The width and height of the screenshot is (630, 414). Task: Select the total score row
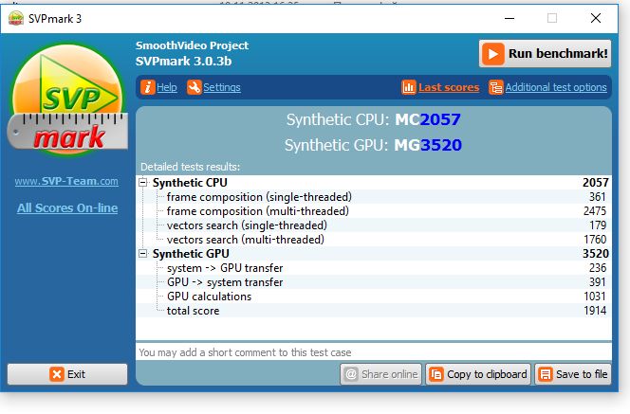click(x=374, y=311)
